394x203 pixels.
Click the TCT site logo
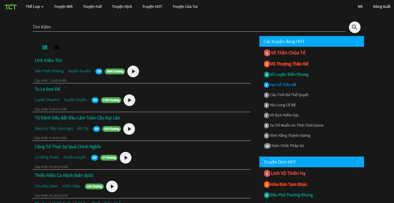[10, 7]
